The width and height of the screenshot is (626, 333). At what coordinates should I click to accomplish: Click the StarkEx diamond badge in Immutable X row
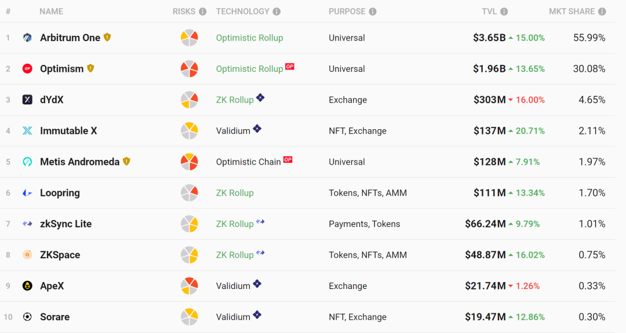[x=257, y=129]
